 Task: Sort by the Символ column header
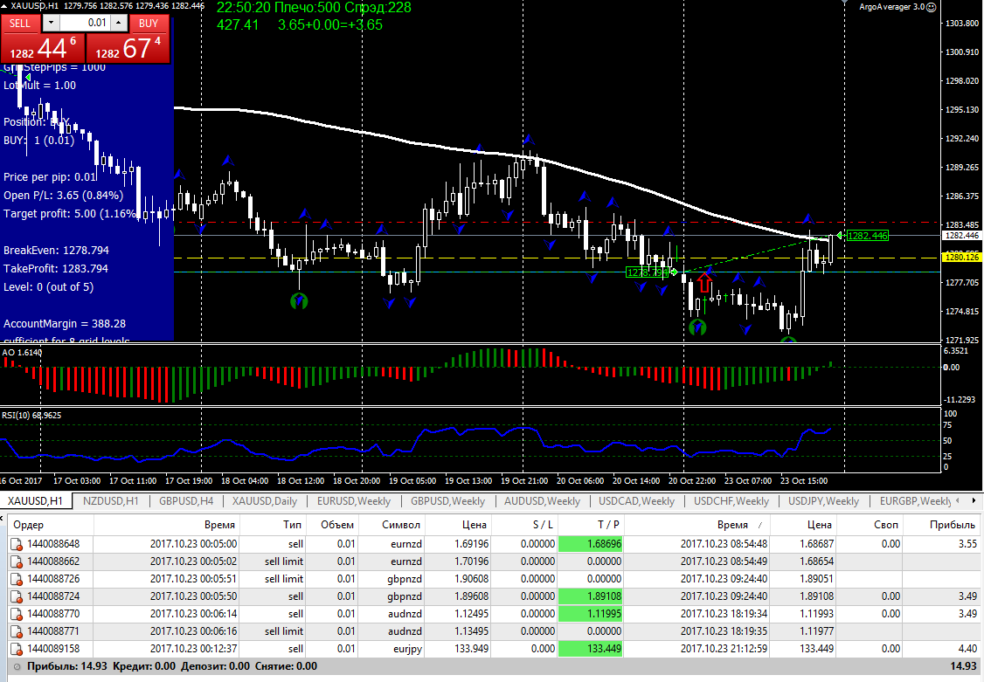tap(392, 525)
